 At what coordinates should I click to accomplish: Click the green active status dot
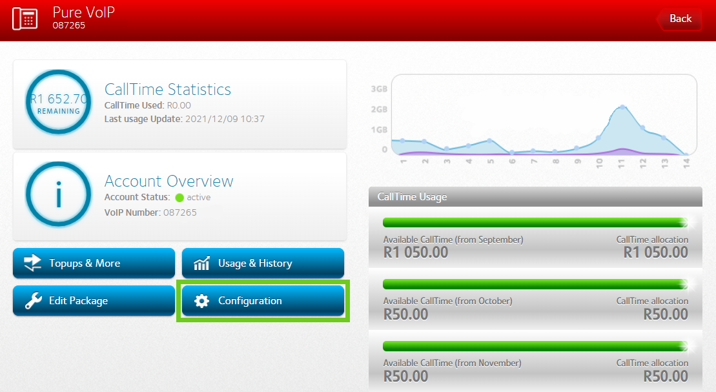[179, 198]
